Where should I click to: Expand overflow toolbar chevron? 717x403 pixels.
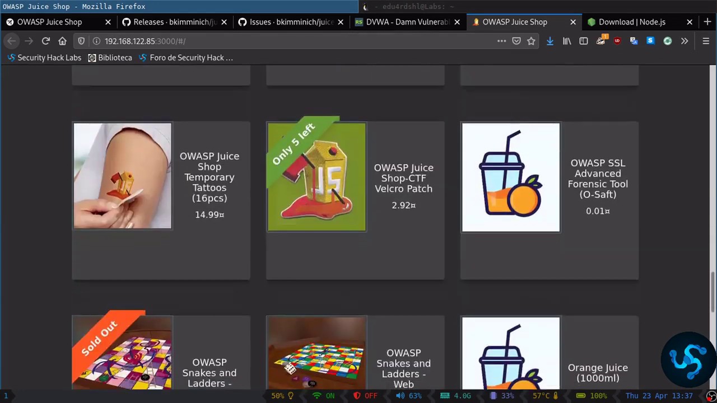[x=685, y=41]
